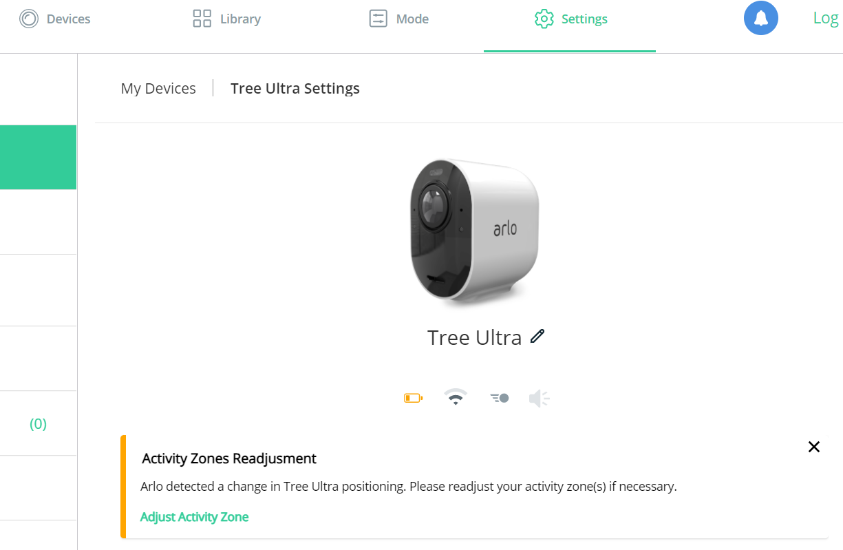Go back to My Devices breadcrumb
The height and width of the screenshot is (550, 843).
coord(158,88)
